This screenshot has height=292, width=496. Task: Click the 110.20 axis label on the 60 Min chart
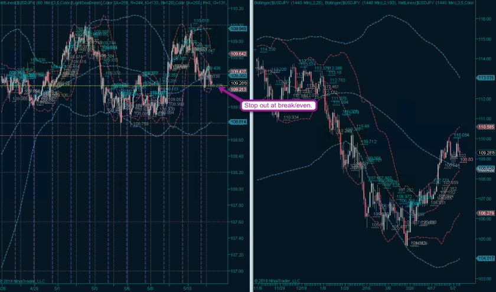pyautogui.click(x=237, y=8)
